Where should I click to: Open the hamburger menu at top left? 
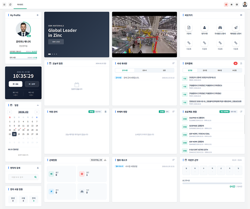(x=4, y=4)
